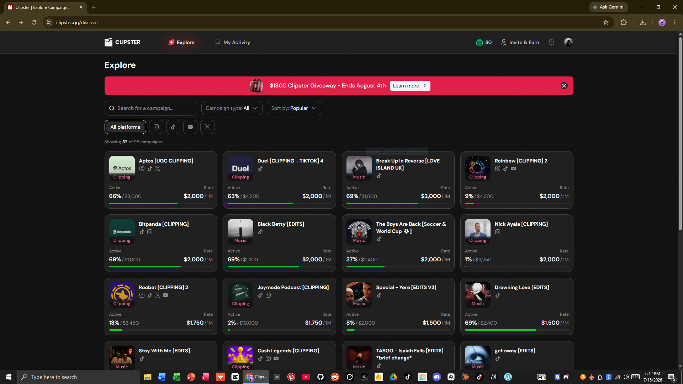
Task: Open the profile avatar menu
Action: [x=568, y=42]
